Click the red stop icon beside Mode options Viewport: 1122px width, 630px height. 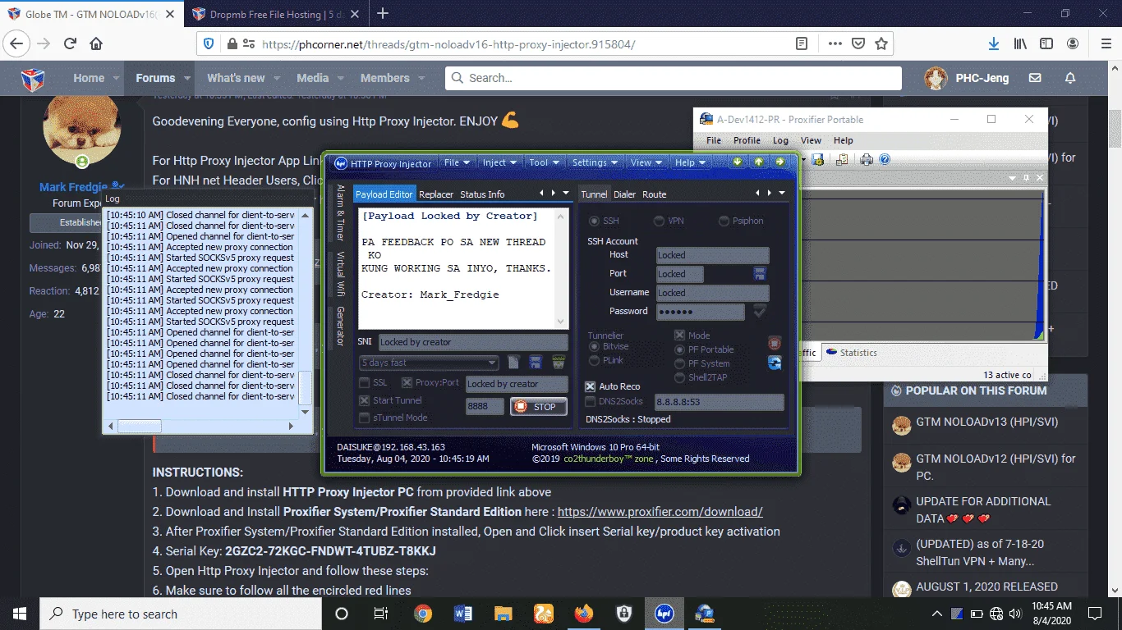774,343
